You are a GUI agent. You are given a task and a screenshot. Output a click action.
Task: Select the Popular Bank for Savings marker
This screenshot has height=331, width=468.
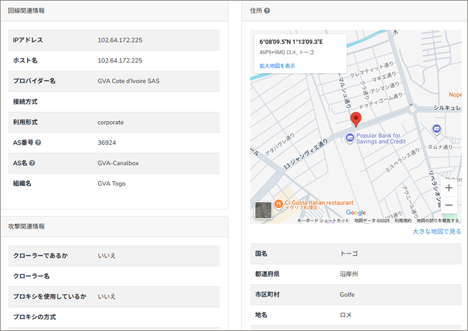pos(350,138)
